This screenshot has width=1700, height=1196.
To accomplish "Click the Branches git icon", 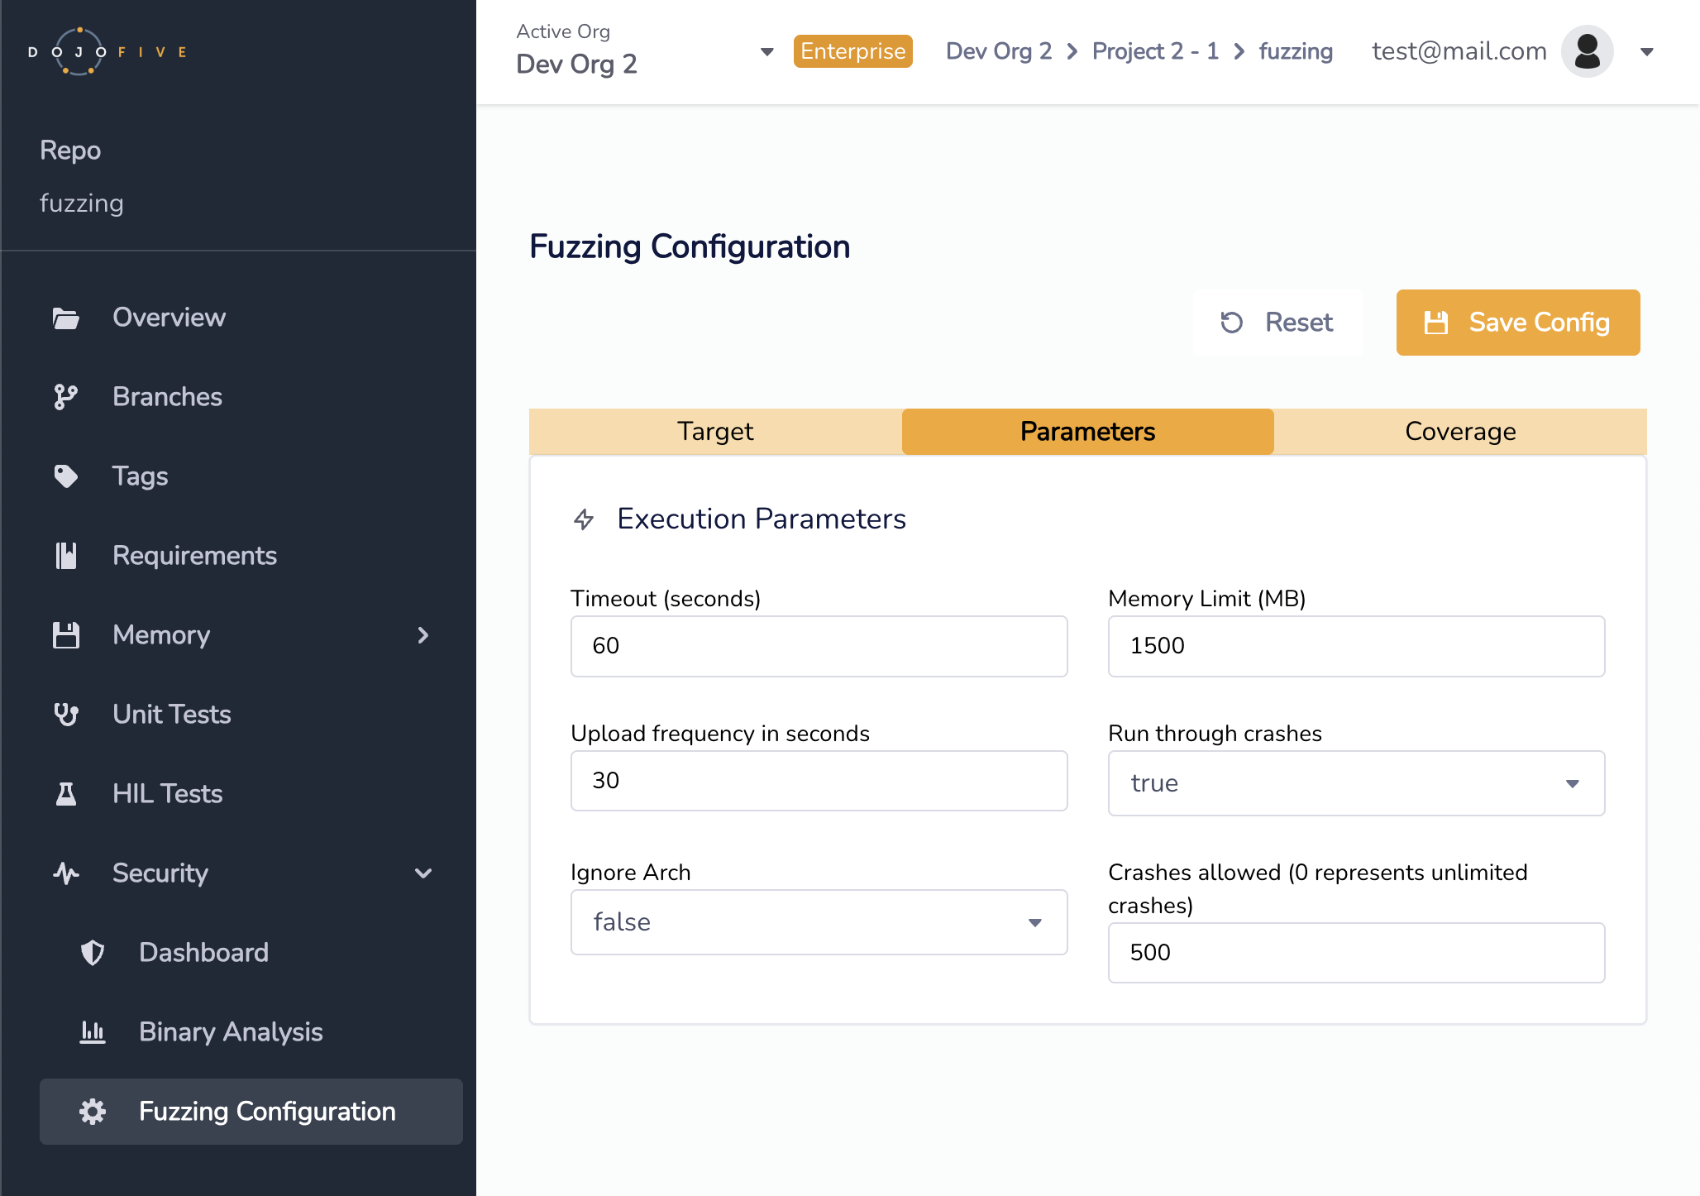I will pos(65,397).
